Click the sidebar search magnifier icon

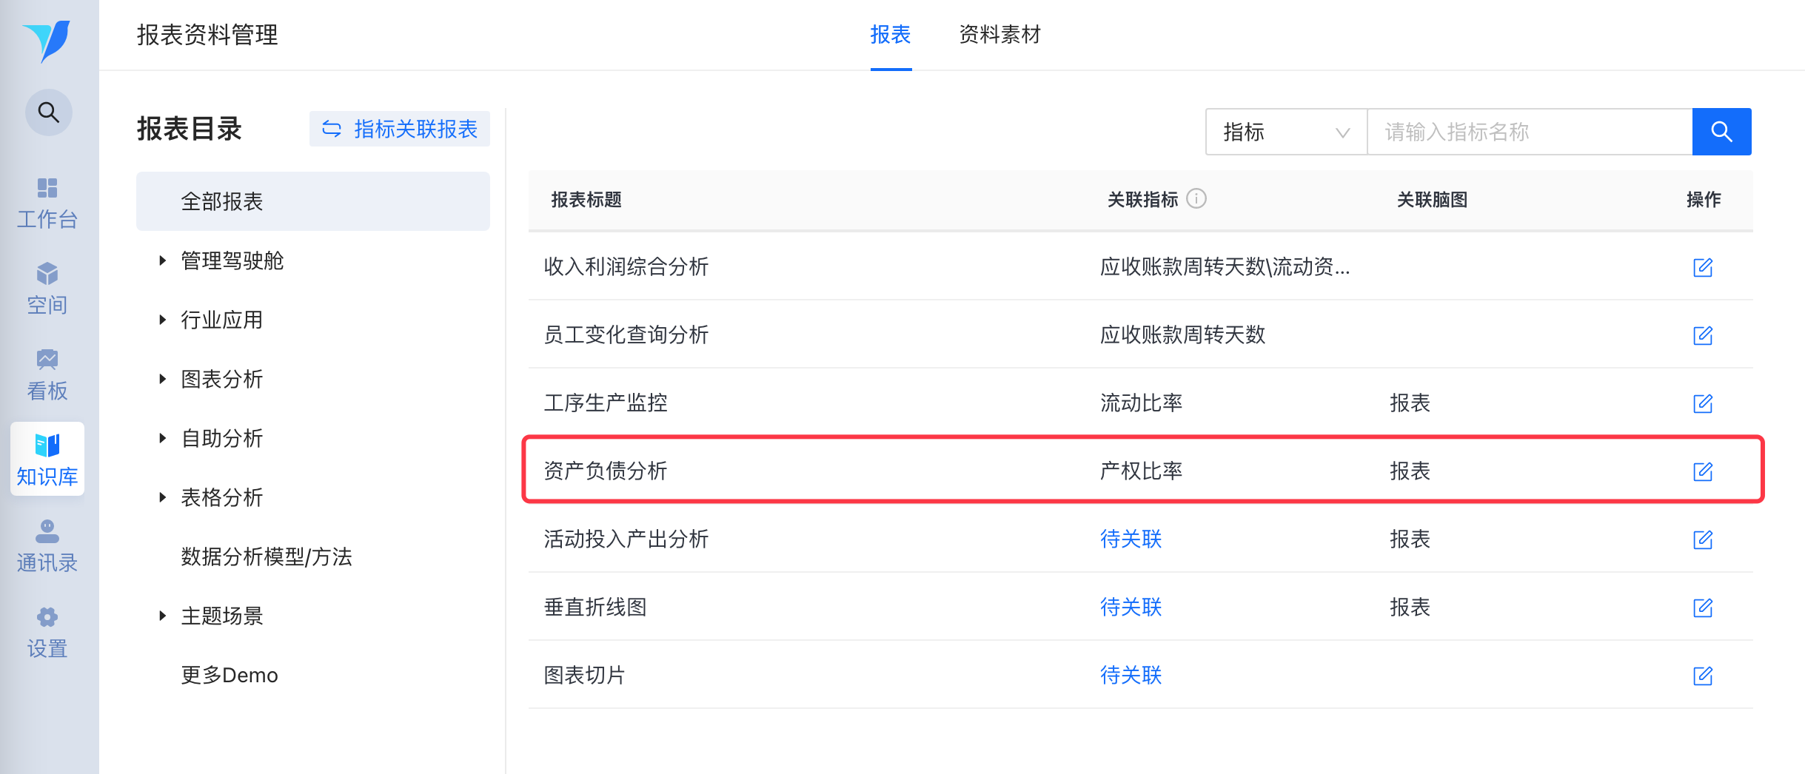pyautogui.click(x=49, y=112)
